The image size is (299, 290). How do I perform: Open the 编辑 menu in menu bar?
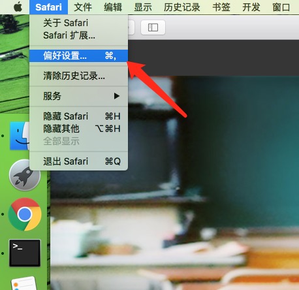click(x=113, y=7)
